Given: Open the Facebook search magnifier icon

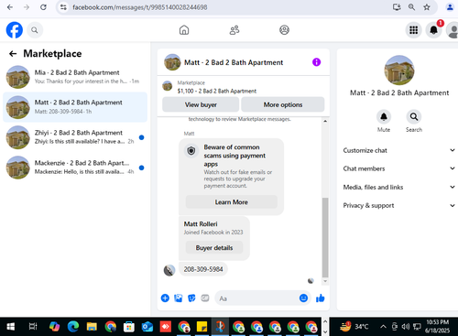Looking at the screenshot, I should [x=35, y=30].
